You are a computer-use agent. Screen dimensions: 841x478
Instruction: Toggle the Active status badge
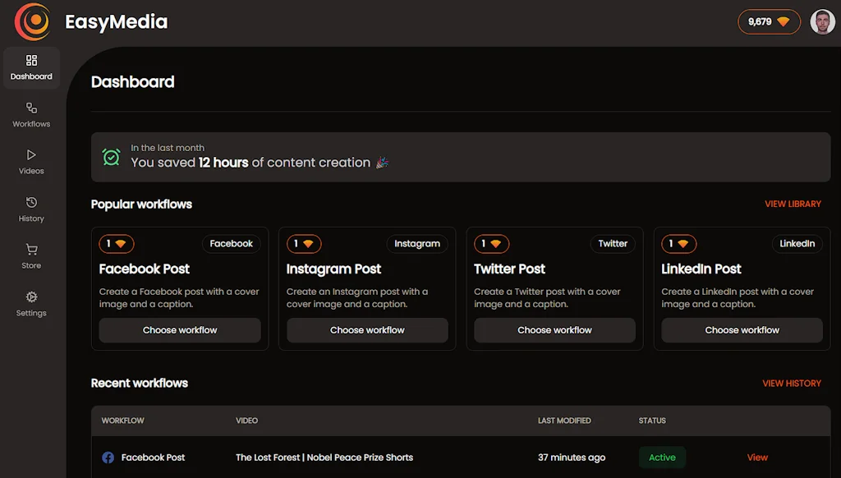pos(662,457)
